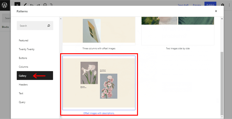The height and width of the screenshot is (119, 232).
Task: Click 'Three columns with offset images' caption
Action: (x=99, y=48)
